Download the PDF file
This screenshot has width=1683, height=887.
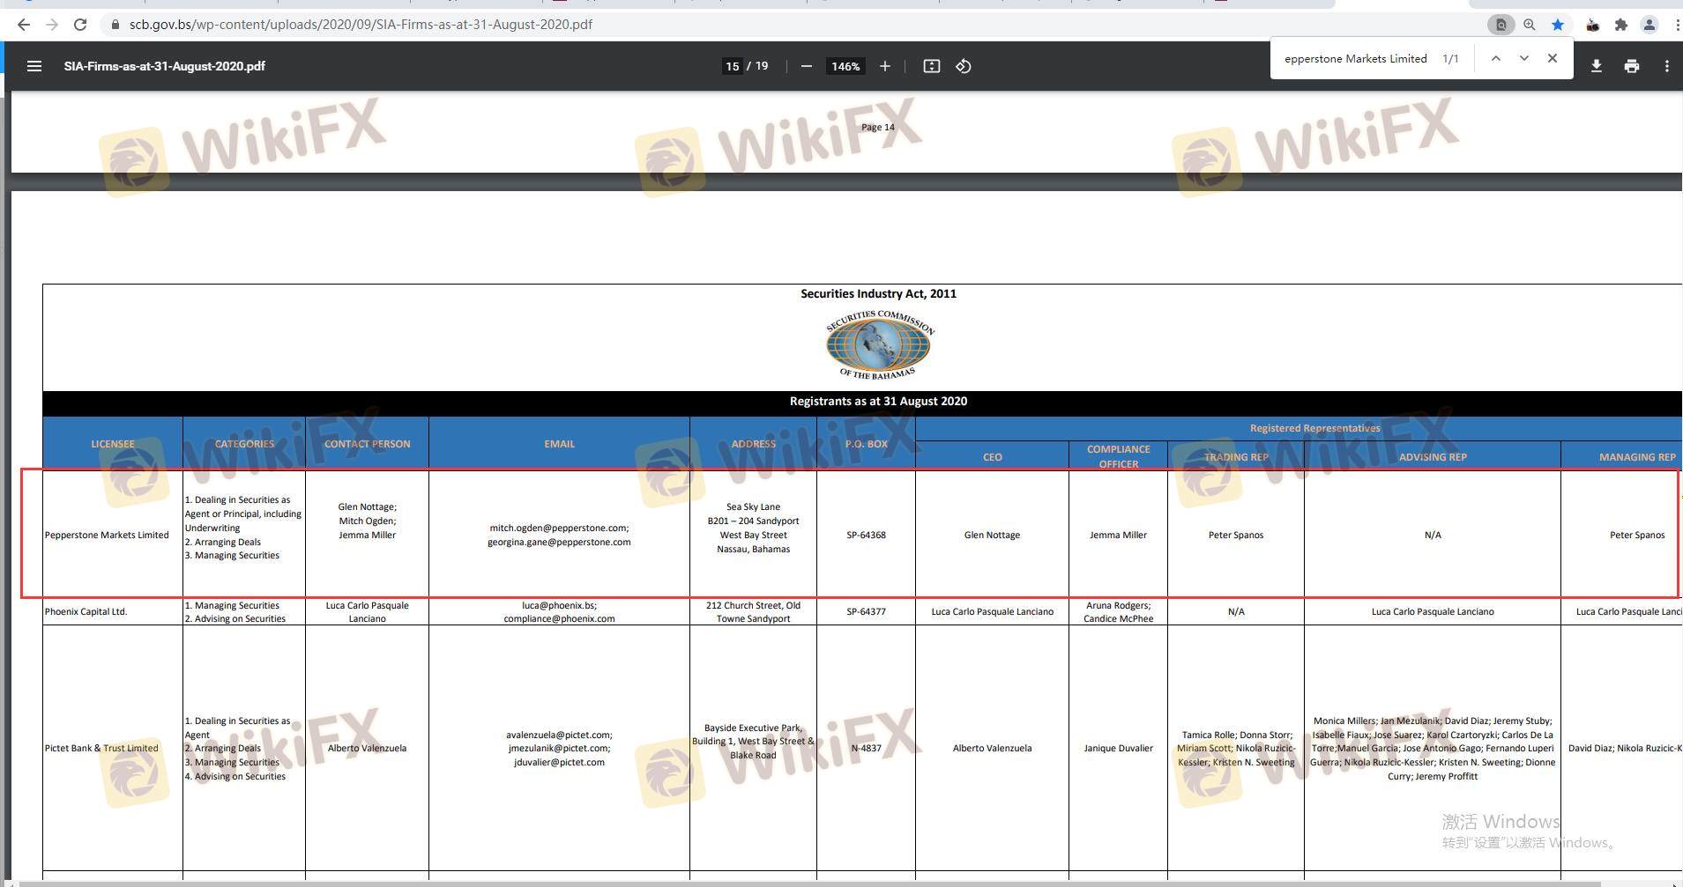[1596, 66]
